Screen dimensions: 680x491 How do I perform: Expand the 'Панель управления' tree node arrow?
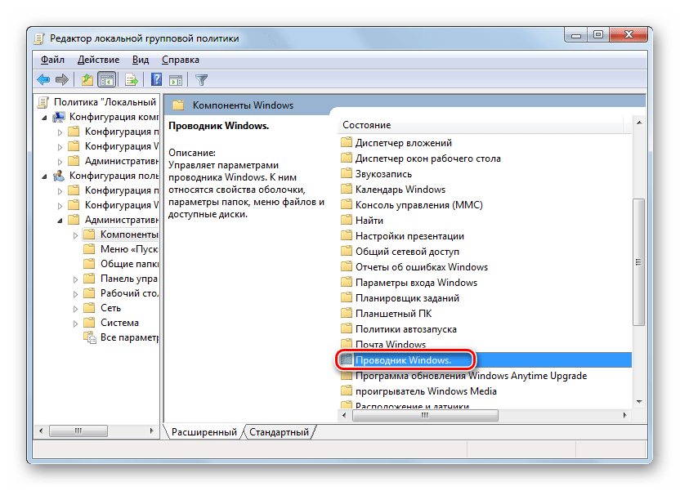pyautogui.click(x=74, y=279)
